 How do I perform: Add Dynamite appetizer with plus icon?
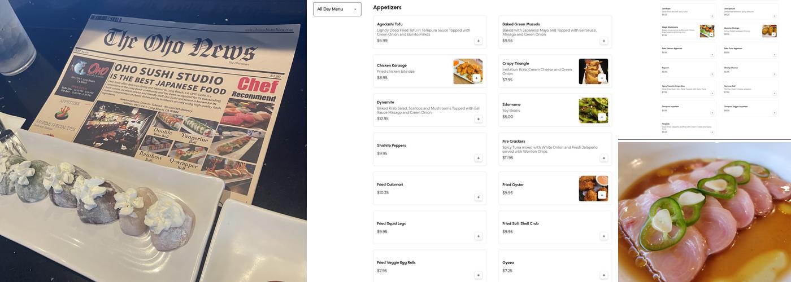point(478,119)
